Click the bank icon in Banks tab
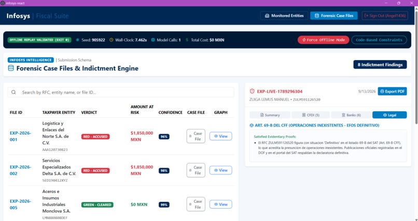The height and width of the screenshot is (221, 418). (344, 115)
